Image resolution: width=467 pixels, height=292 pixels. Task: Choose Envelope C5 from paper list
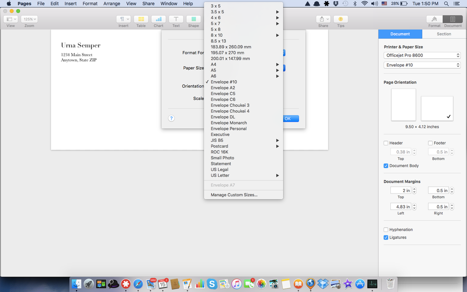(244, 94)
